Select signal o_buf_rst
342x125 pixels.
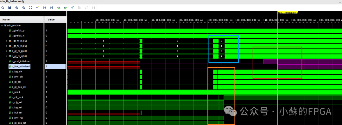16,113
